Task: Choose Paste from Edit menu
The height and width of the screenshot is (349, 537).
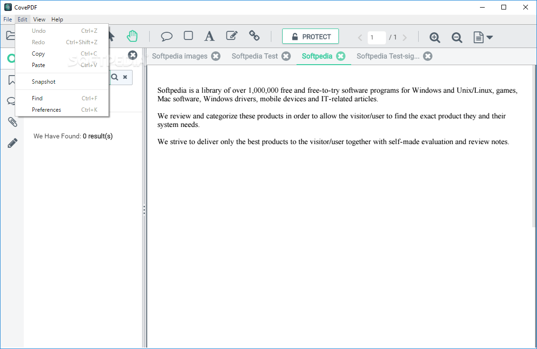Action: pyautogui.click(x=62, y=65)
